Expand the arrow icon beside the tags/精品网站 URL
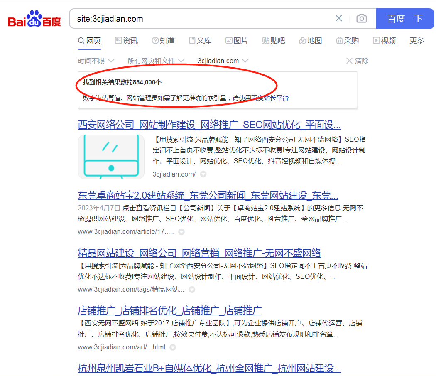This screenshot has width=436, height=376. coord(192,290)
